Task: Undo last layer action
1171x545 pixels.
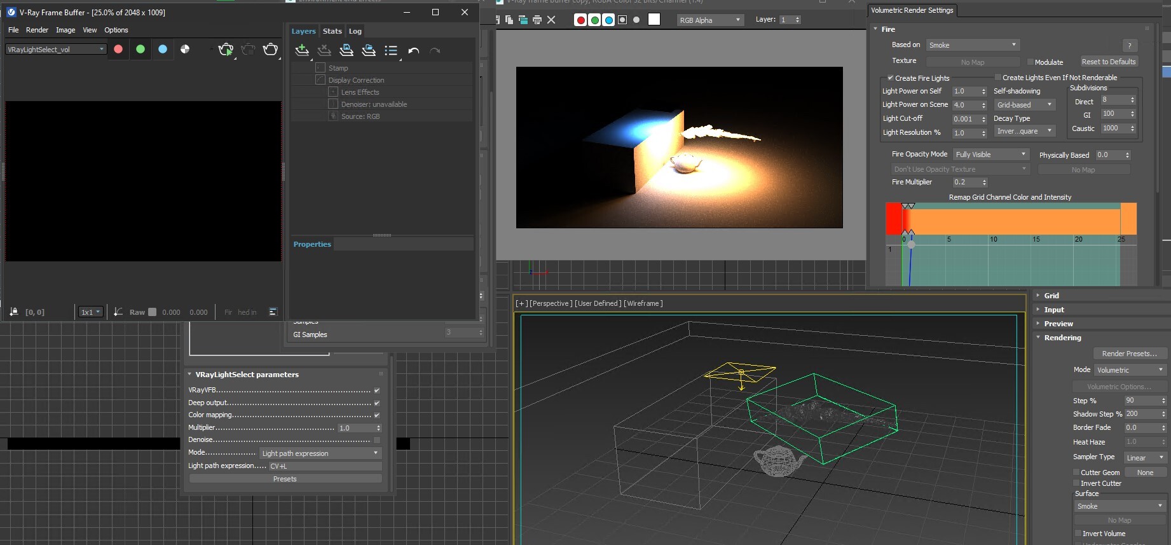Action: click(x=414, y=51)
